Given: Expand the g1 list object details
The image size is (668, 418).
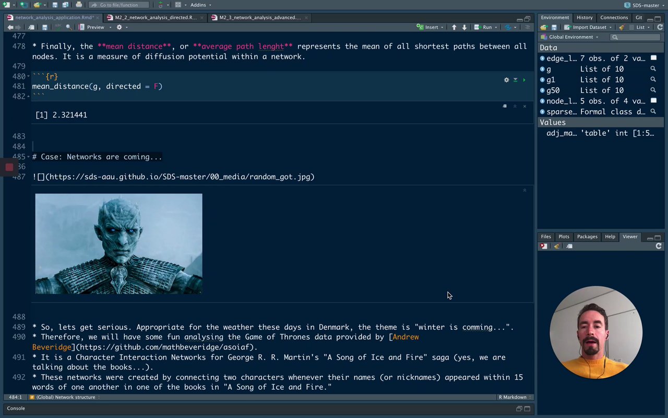Looking at the screenshot, I should pyautogui.click(x=542, y=79).
